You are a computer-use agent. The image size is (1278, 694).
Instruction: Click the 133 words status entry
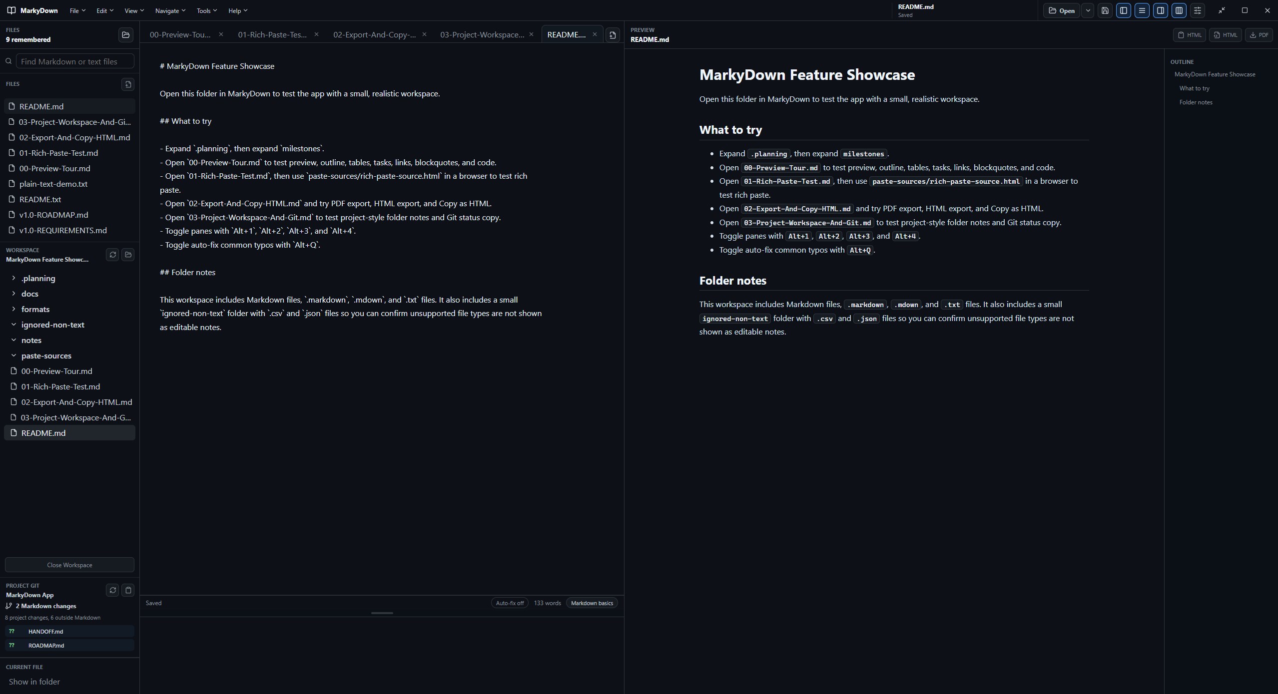547,603
